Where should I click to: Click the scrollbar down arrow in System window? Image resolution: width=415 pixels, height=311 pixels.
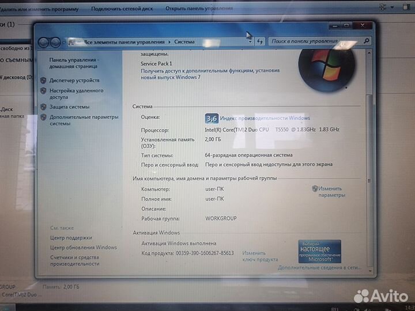(370, 271)
